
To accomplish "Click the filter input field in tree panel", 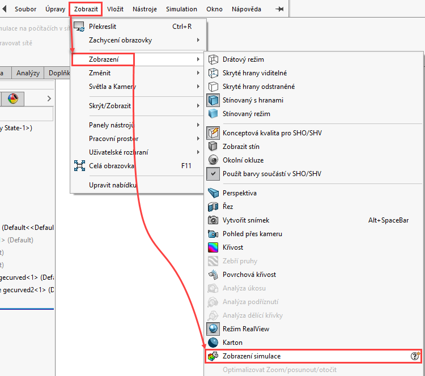I will tap(27, 113).
